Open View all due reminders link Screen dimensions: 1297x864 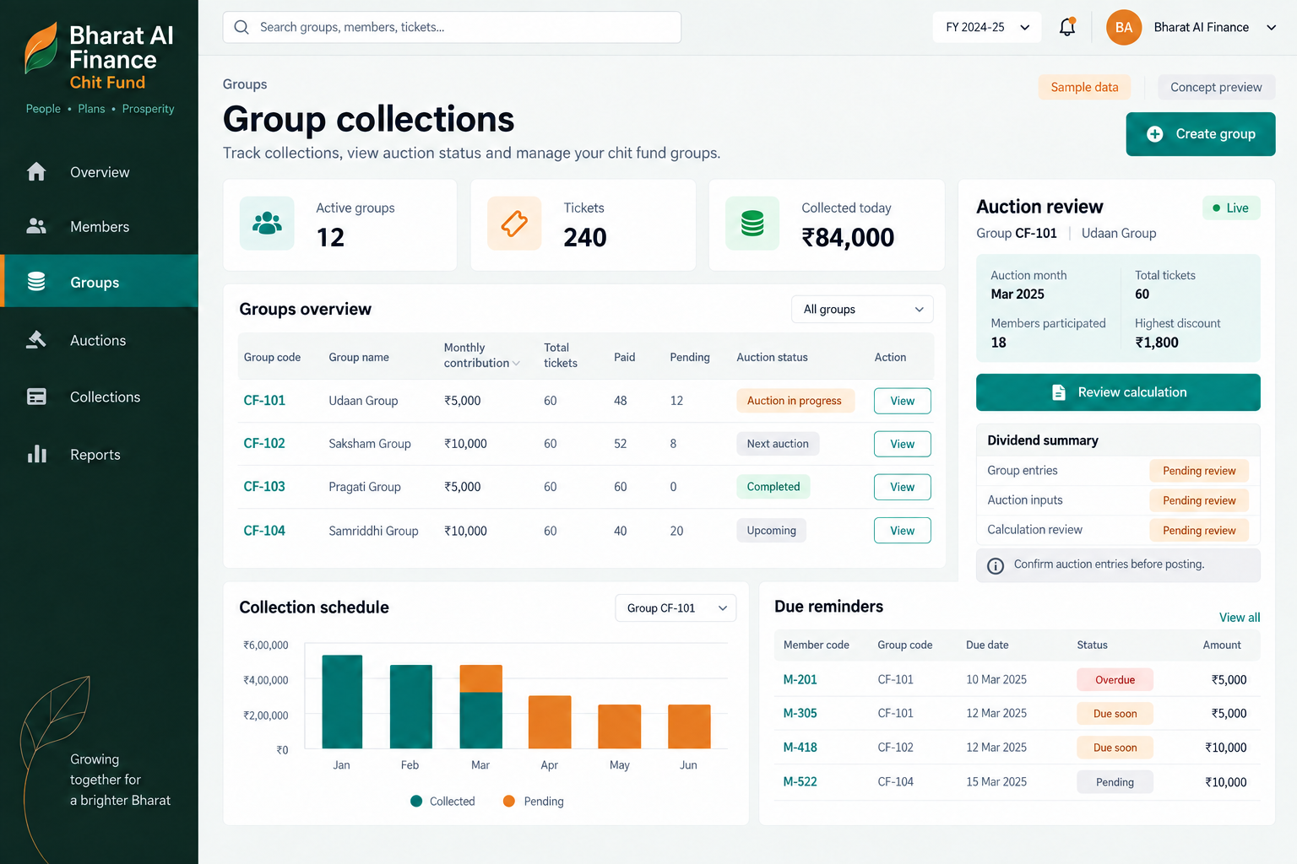pyautogui.click(x=1239, y=618)
